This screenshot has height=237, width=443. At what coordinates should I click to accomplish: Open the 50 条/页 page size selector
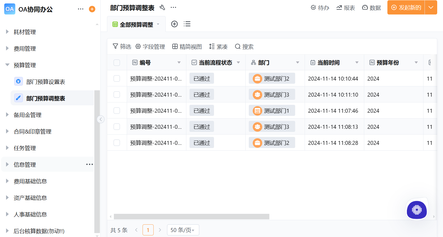[x=183, y=230]
